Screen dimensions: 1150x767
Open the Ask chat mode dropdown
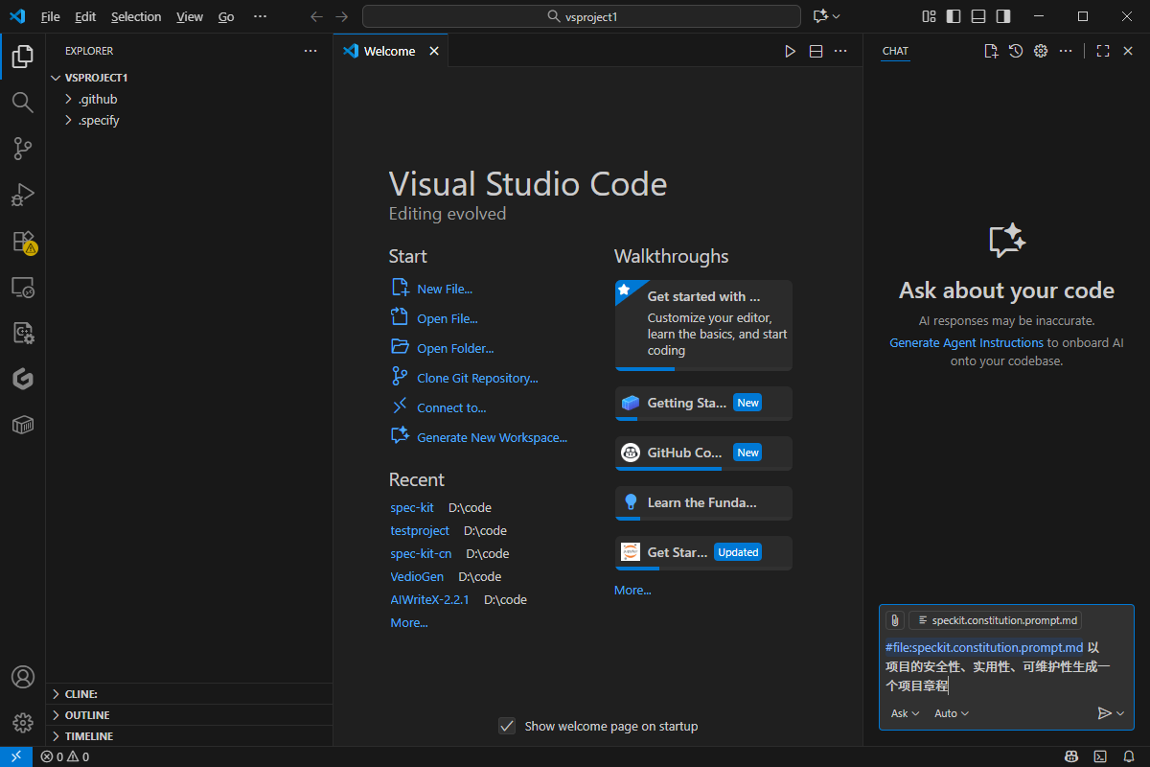coord(905,713)
